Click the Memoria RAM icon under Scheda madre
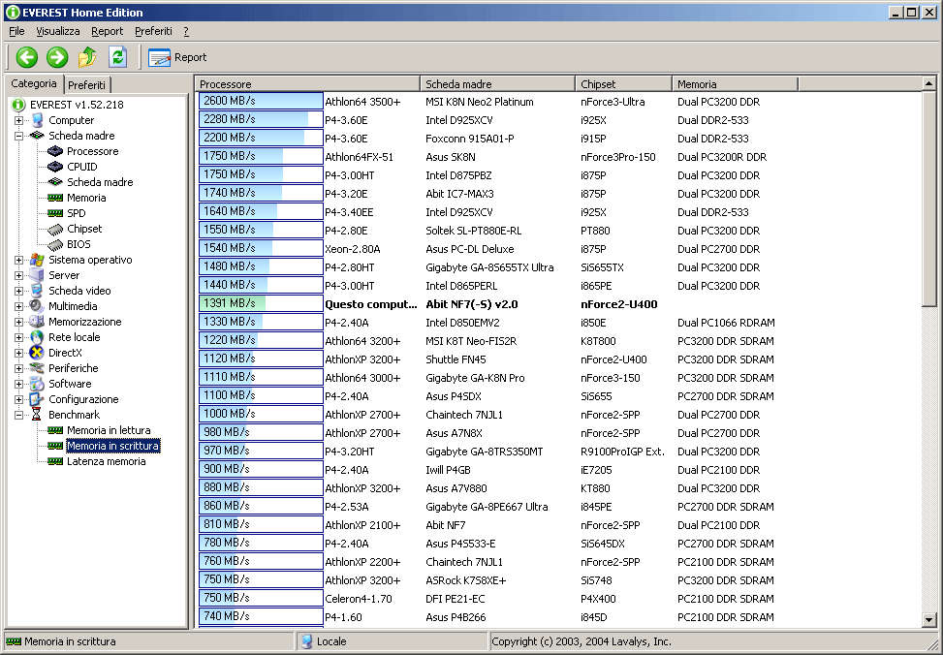This screenshot has width=943, height=655. pos(55,198)
